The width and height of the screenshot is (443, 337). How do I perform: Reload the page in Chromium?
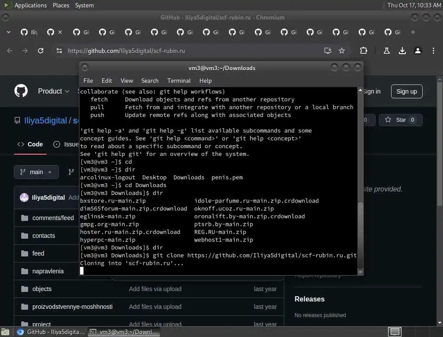41,51
